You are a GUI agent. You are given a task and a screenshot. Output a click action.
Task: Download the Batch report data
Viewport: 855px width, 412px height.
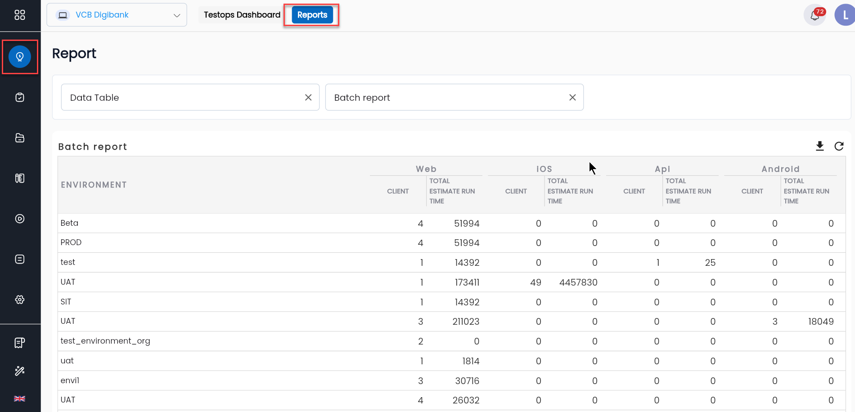coord(819,146)
